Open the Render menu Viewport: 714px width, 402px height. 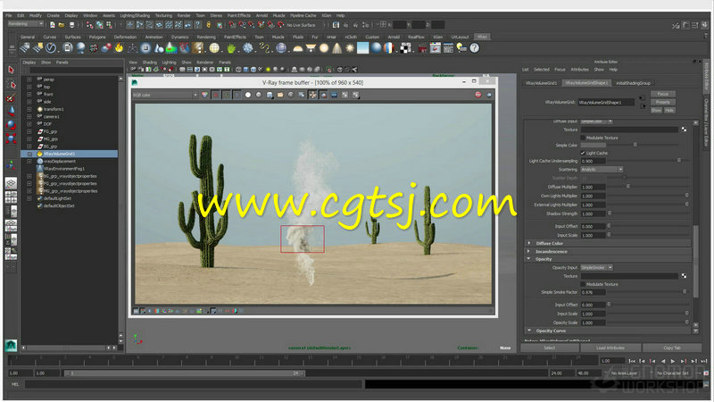click(x=184, y=15)
